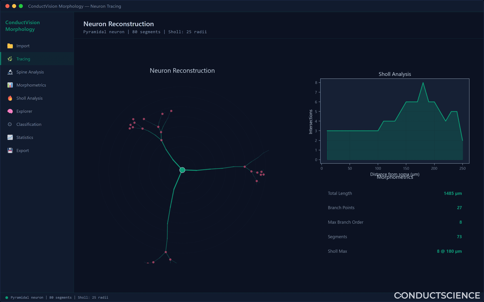Screen dimensions: 484x302
Task: Click the yellow minimize window button
Action: point(14,6)
